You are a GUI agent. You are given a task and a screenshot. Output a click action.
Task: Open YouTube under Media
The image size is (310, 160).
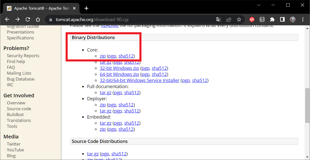point(15,150)
